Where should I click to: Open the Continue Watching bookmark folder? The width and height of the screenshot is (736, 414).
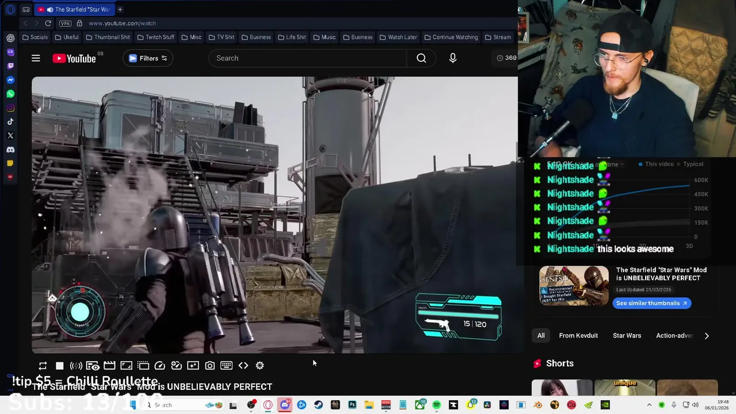[x=451, y=37]
